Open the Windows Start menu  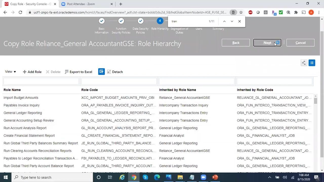coord(6,177)
